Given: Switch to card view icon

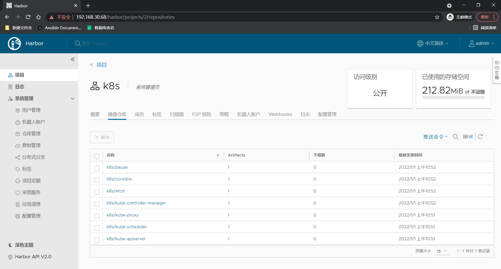Looking at the screenshot, I should tap(466, 137).
